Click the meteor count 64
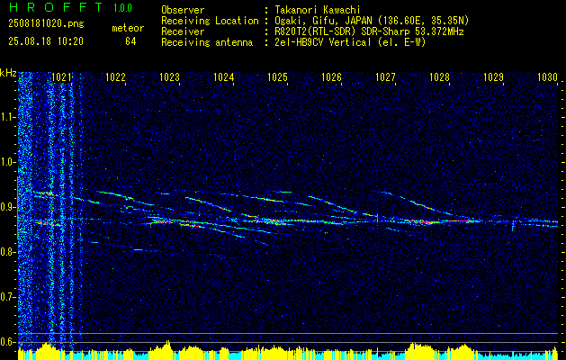 point(130,41)
